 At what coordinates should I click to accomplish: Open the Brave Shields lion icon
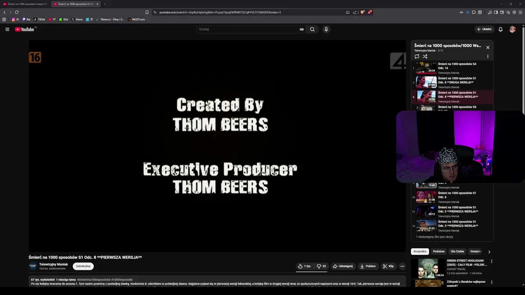pyautogui.click(x=362, y=12)
